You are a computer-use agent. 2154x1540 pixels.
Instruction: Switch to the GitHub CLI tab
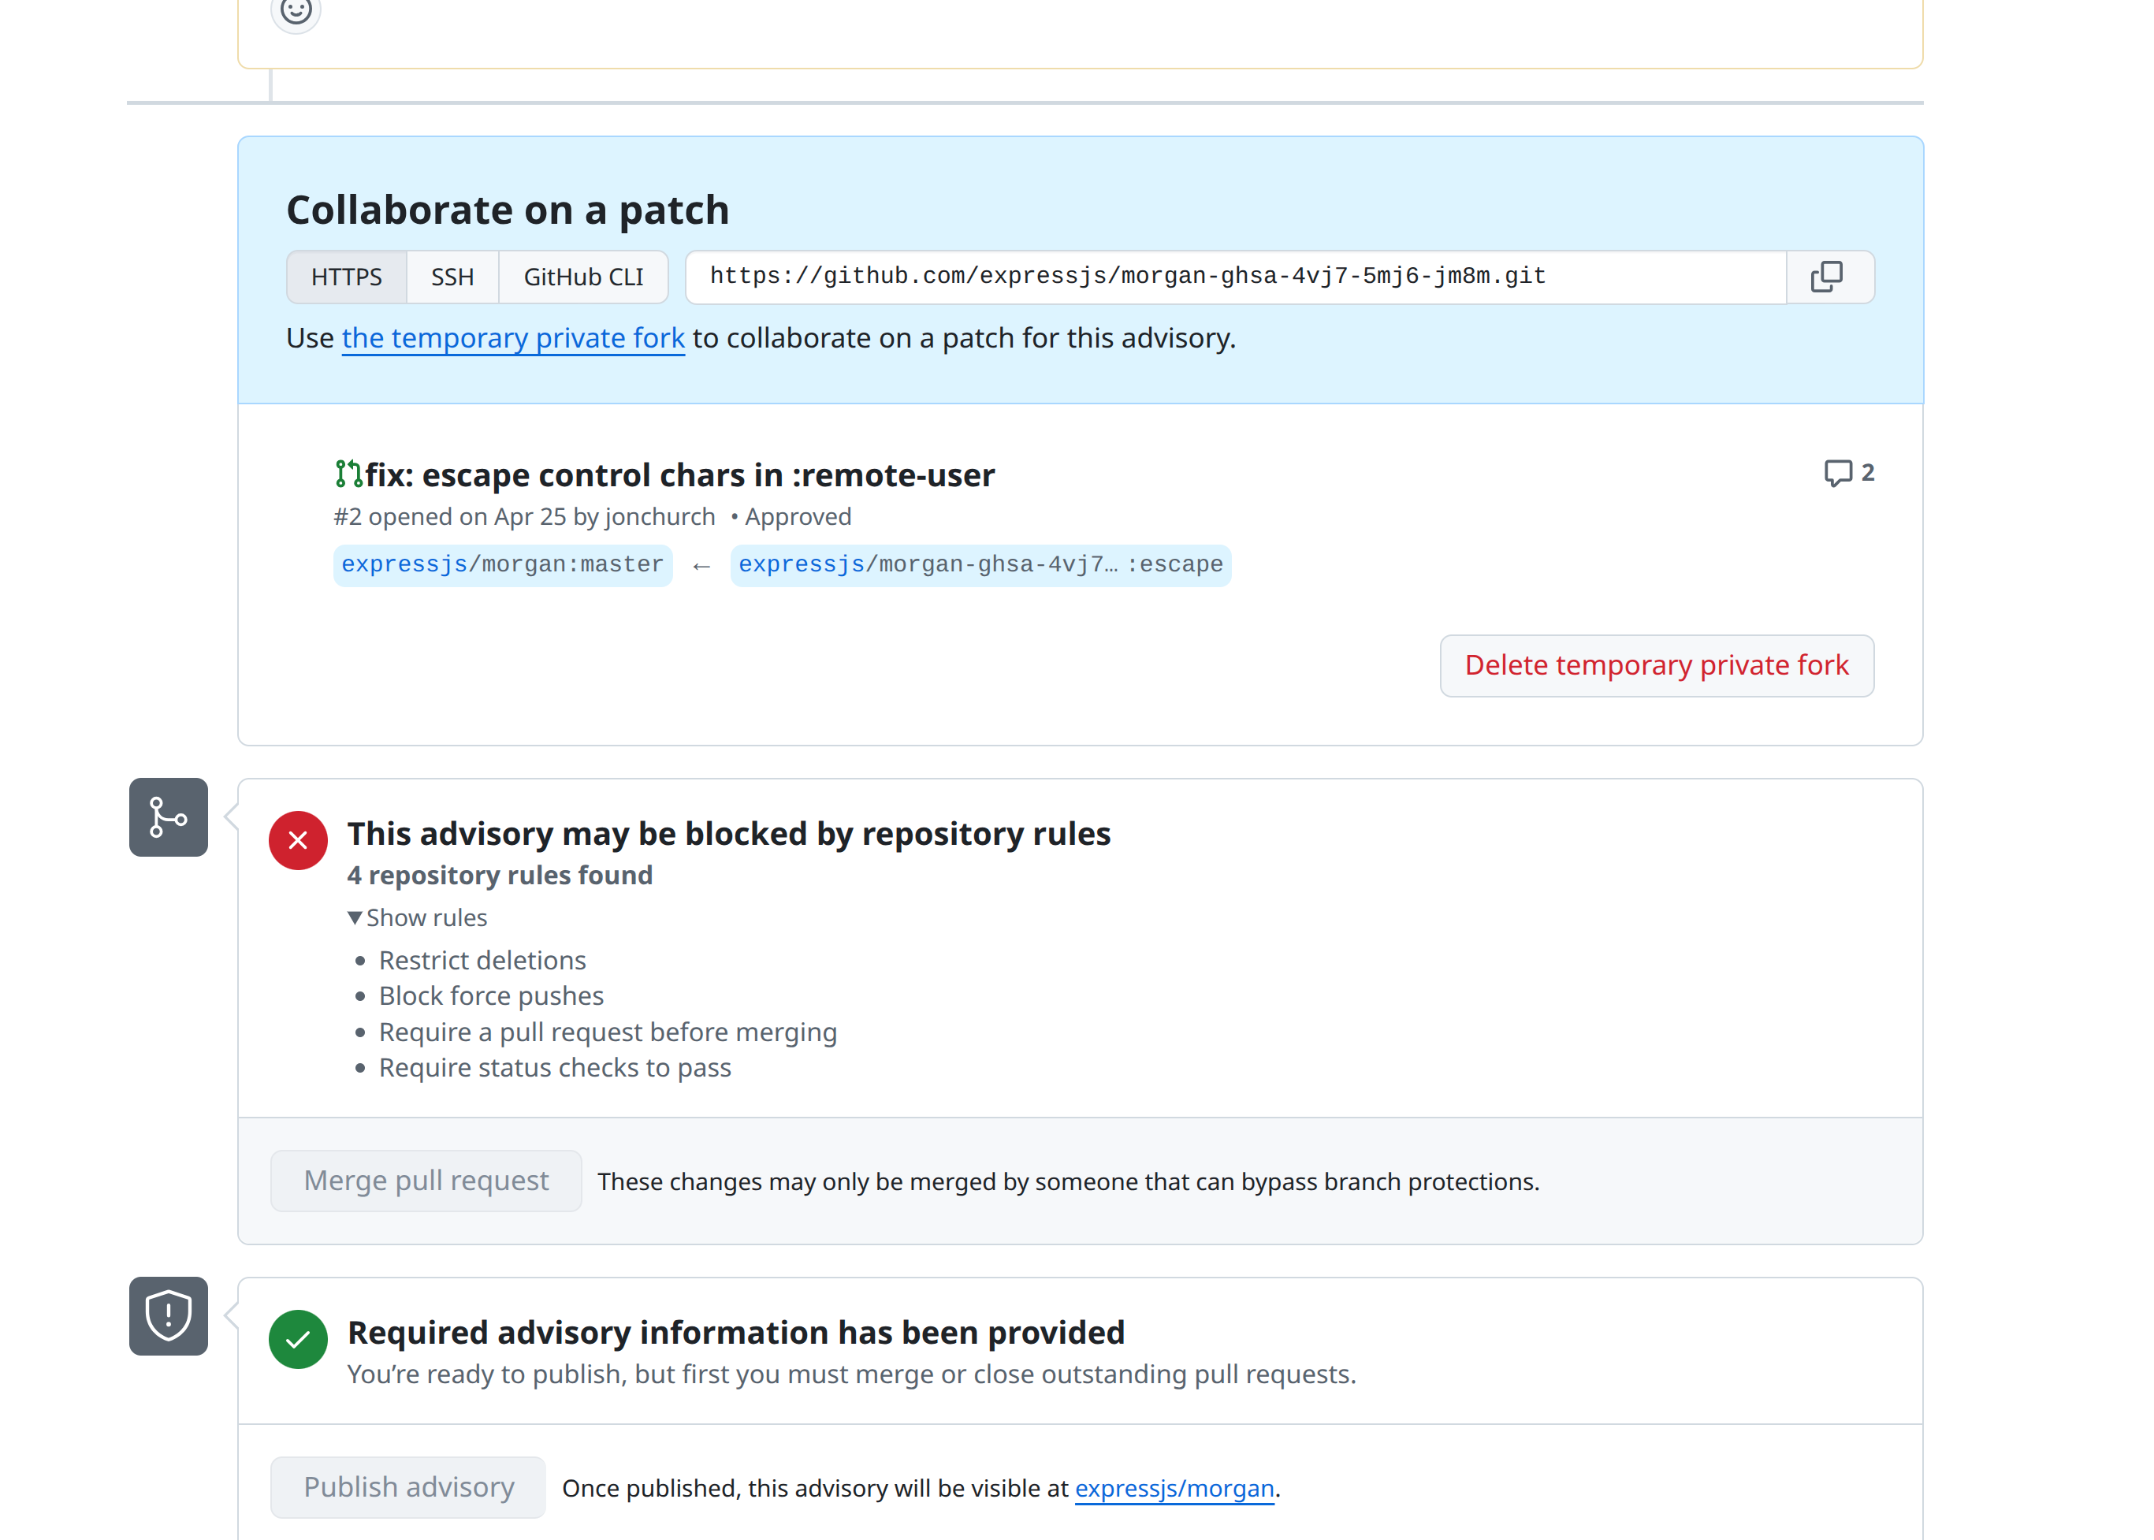click(583, 277)
